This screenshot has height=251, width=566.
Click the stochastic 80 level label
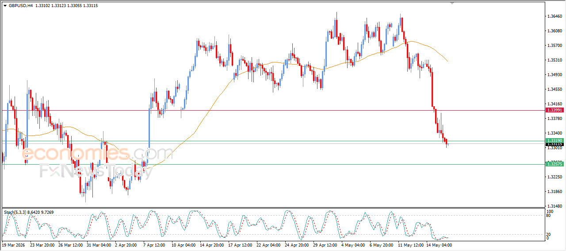pyautogui.click(x=549, y=216)
